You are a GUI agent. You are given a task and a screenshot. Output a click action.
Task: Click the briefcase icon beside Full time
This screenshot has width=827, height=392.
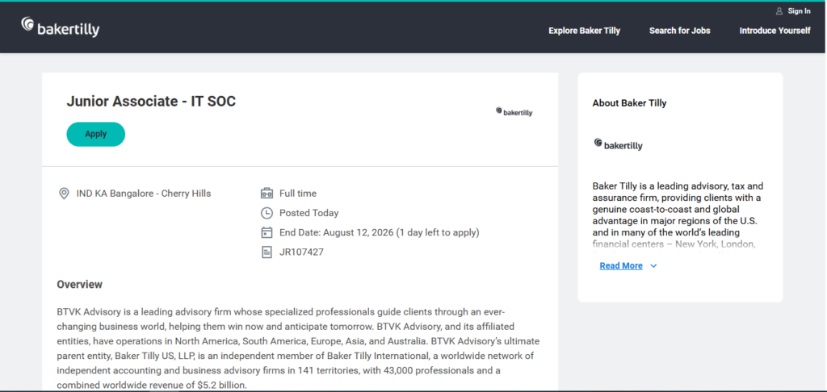[x=267, y=194]
